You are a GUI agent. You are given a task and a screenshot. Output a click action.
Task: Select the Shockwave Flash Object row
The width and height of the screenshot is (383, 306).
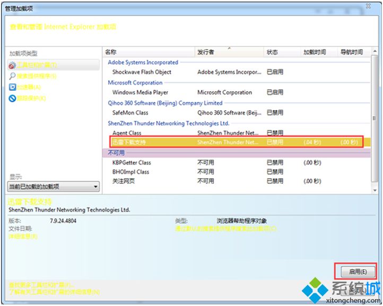click(237, 72)
